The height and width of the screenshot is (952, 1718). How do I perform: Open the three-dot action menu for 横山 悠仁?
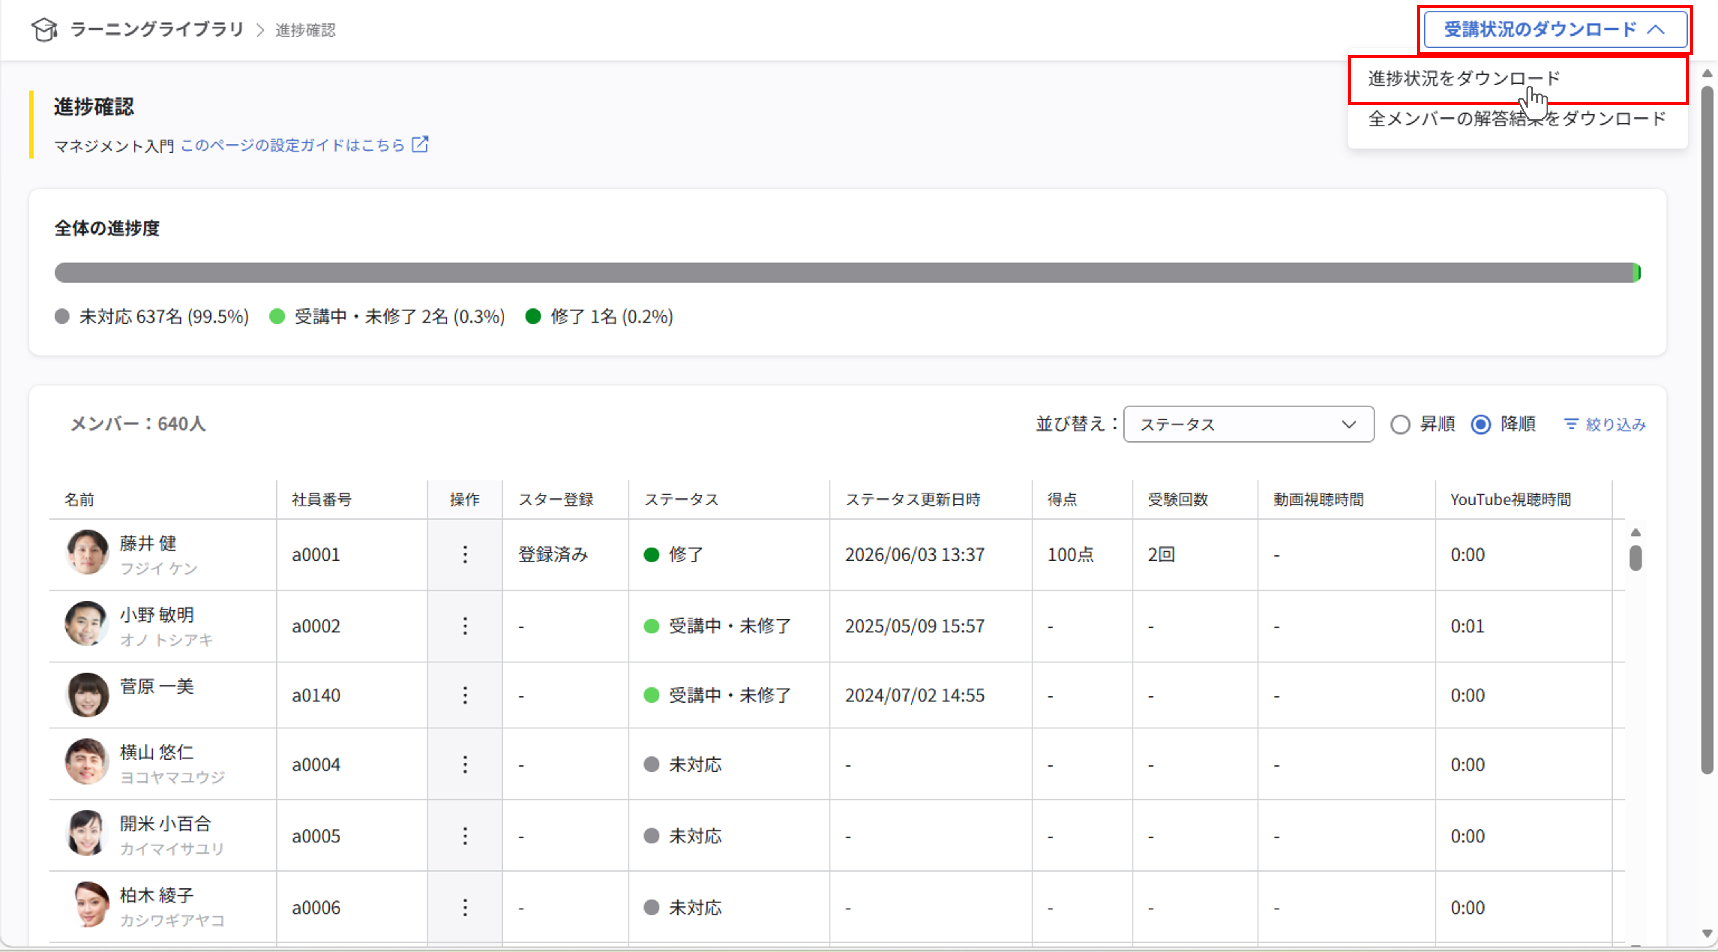coord(465,764)
